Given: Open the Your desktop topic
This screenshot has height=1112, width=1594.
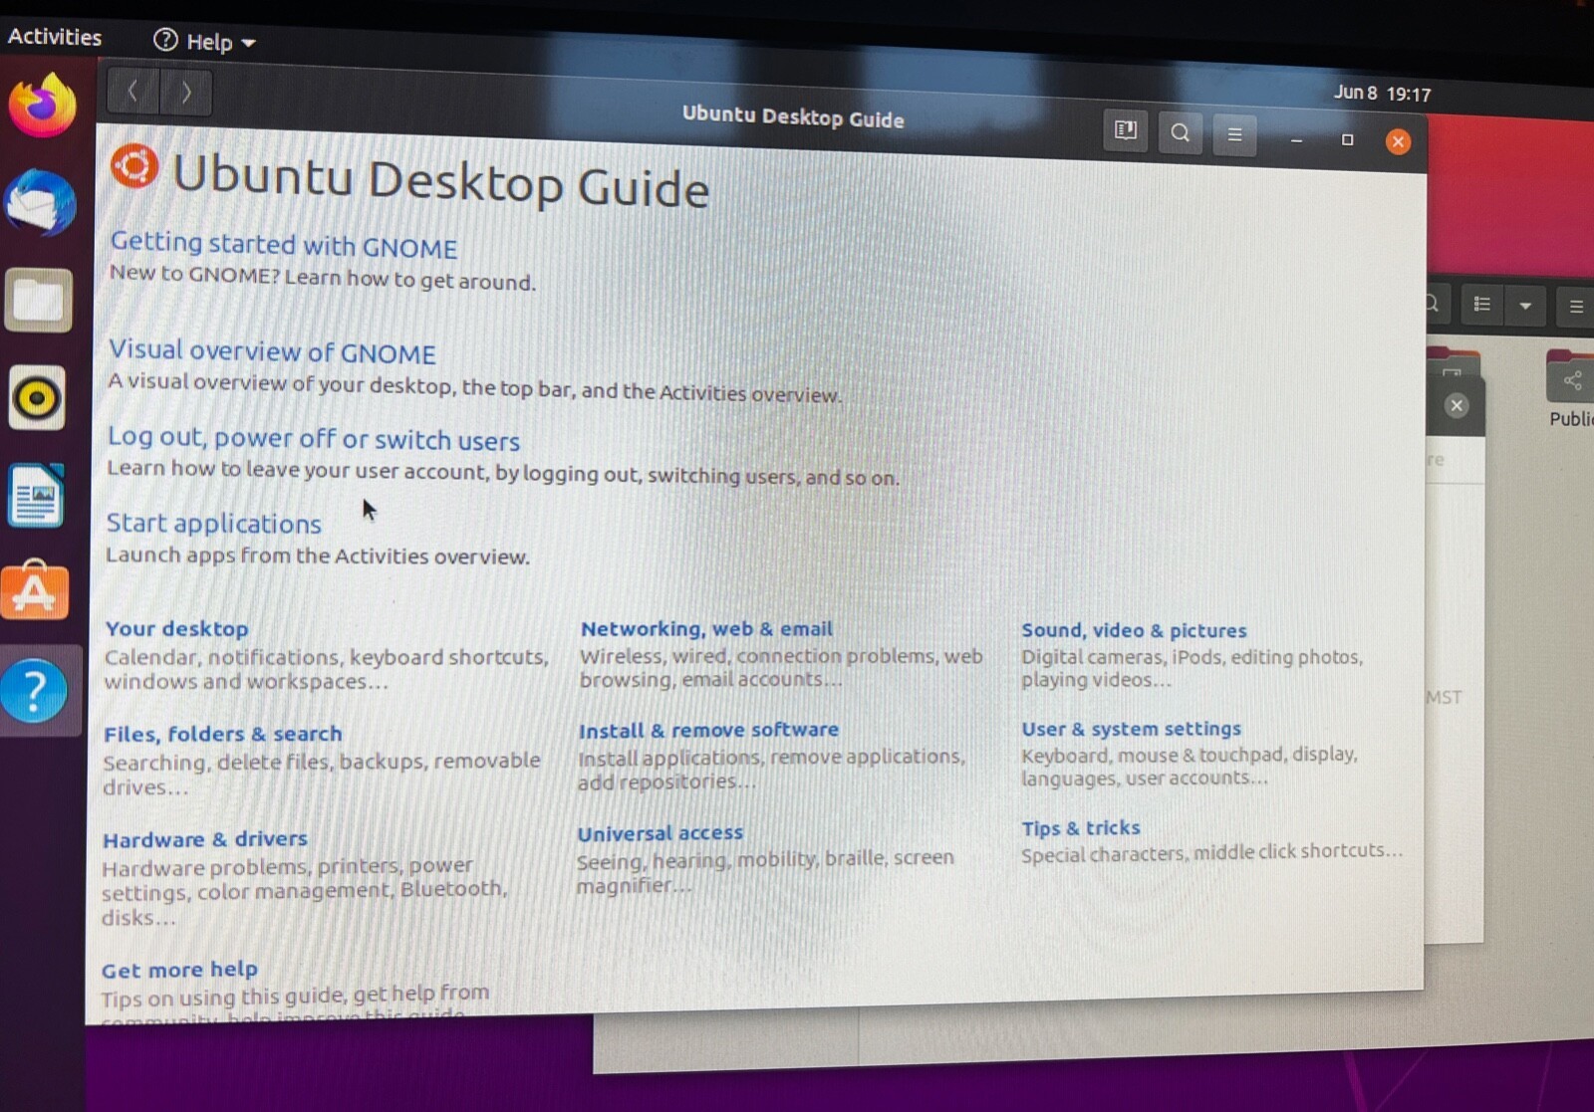Looking at the screenshot, I should [x=176, y=629].
